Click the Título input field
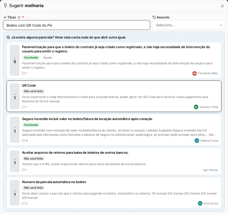The height and width of the screenshot is (214, 228). click(77, 25)
